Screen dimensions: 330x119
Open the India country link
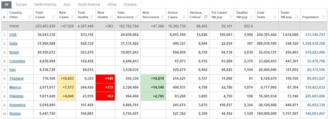point(13,44)
